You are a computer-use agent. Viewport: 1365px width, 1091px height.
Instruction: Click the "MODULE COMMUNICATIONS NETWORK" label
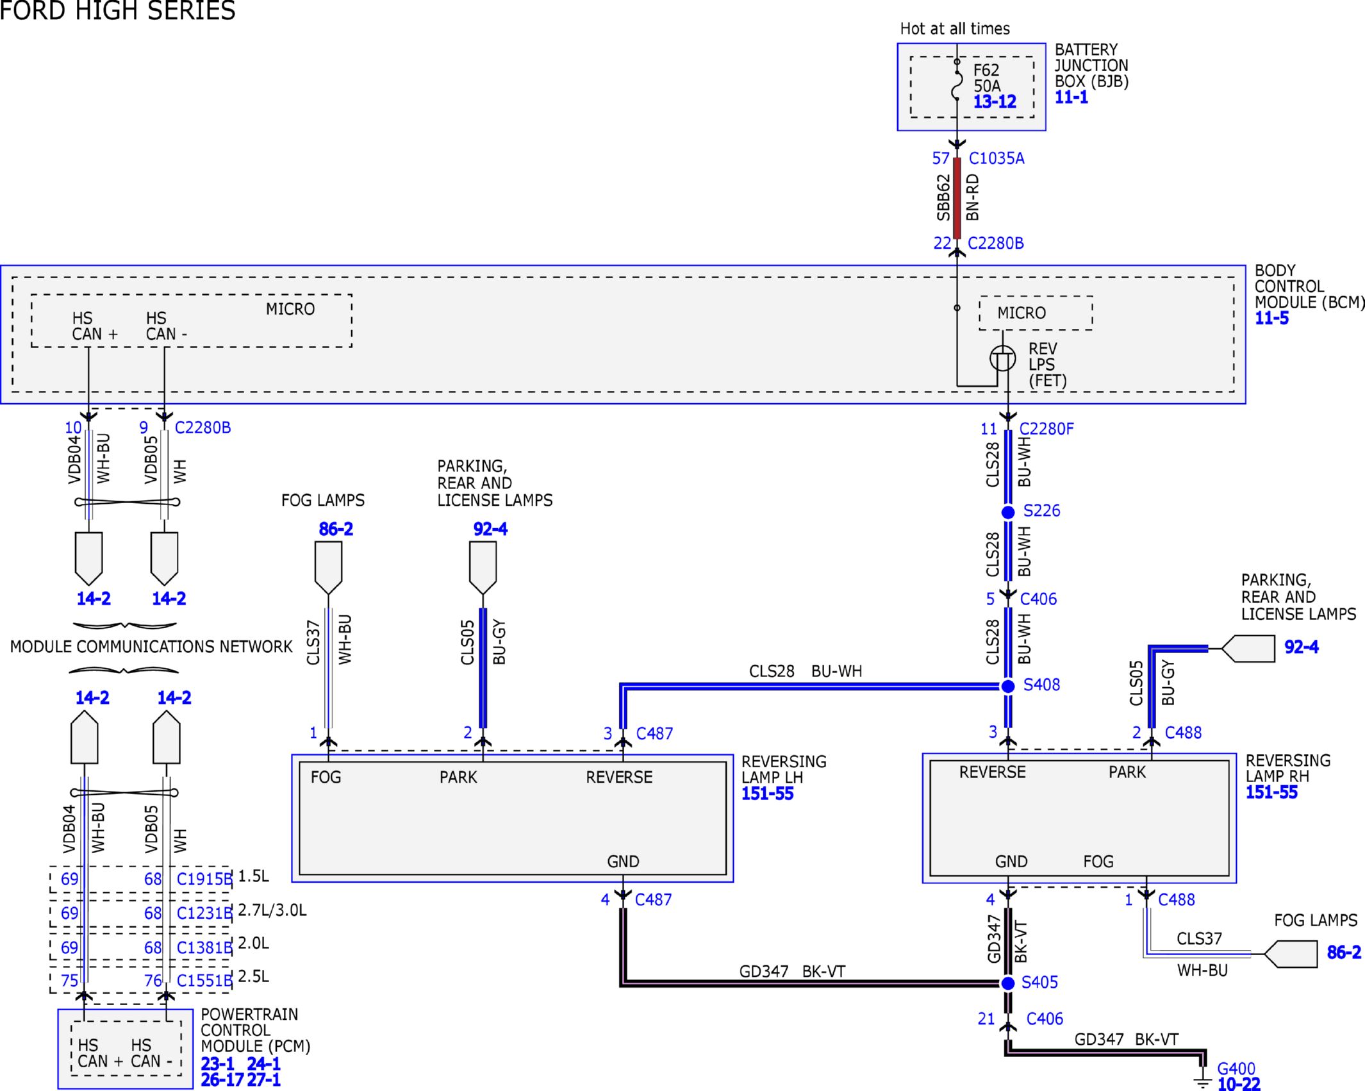(x=151, y=647)
